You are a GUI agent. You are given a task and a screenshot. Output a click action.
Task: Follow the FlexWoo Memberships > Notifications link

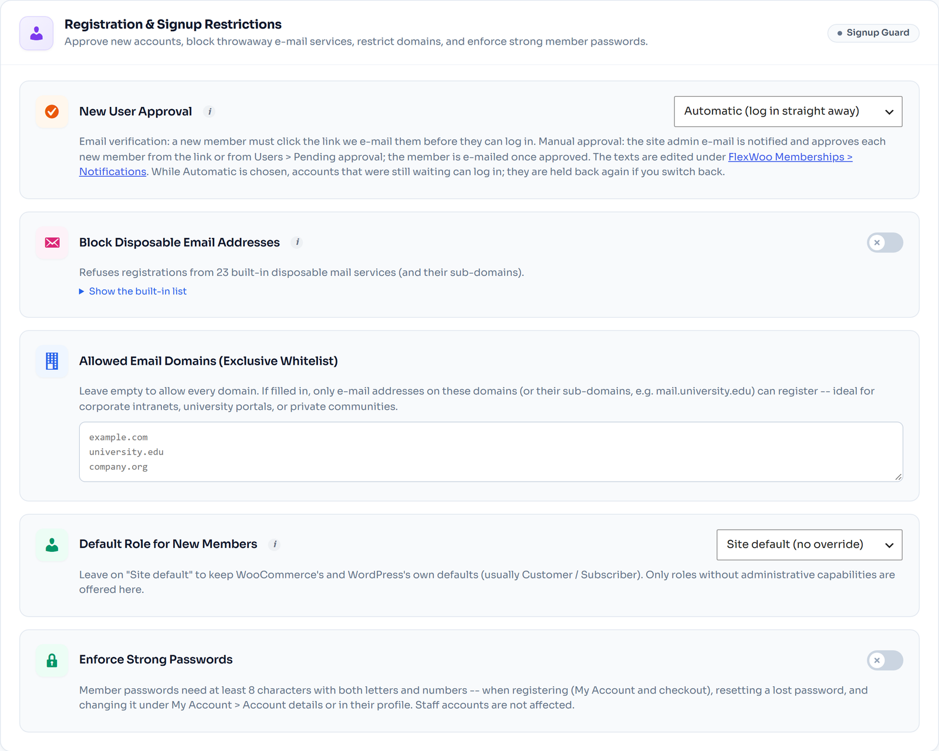click(790, 157)
